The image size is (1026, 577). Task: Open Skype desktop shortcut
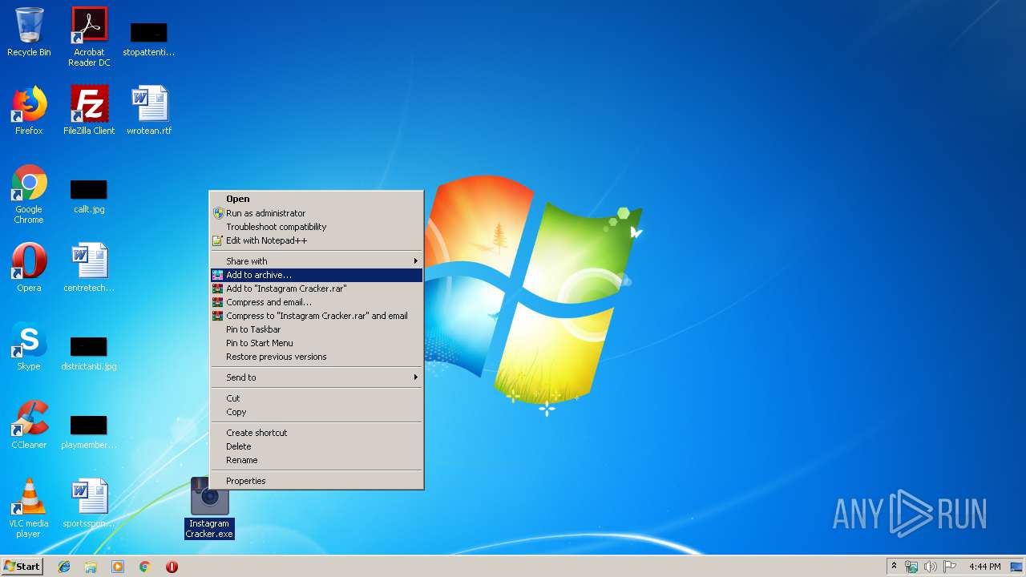tap(29, 346)
